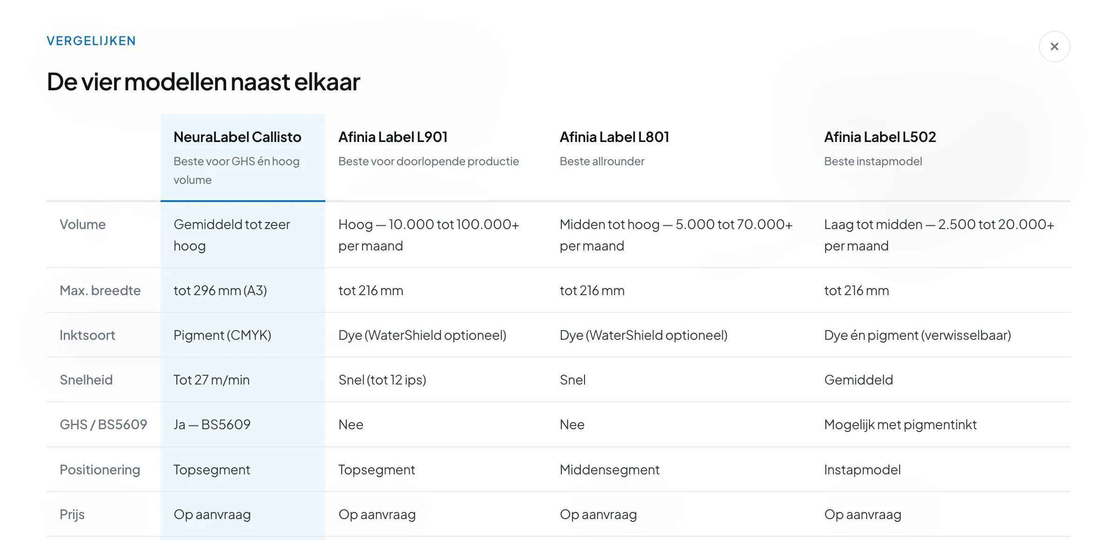Click 'Hoog — 10.000 tot 100.000+ per maand'

(429, 235)
